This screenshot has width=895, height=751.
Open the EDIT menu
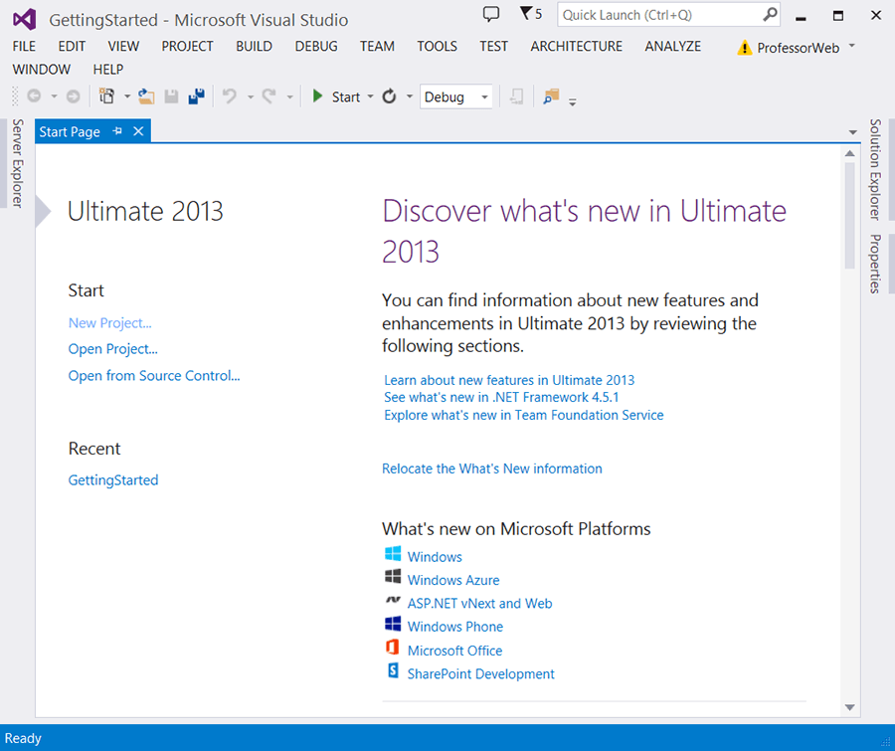tap(72, 47)
